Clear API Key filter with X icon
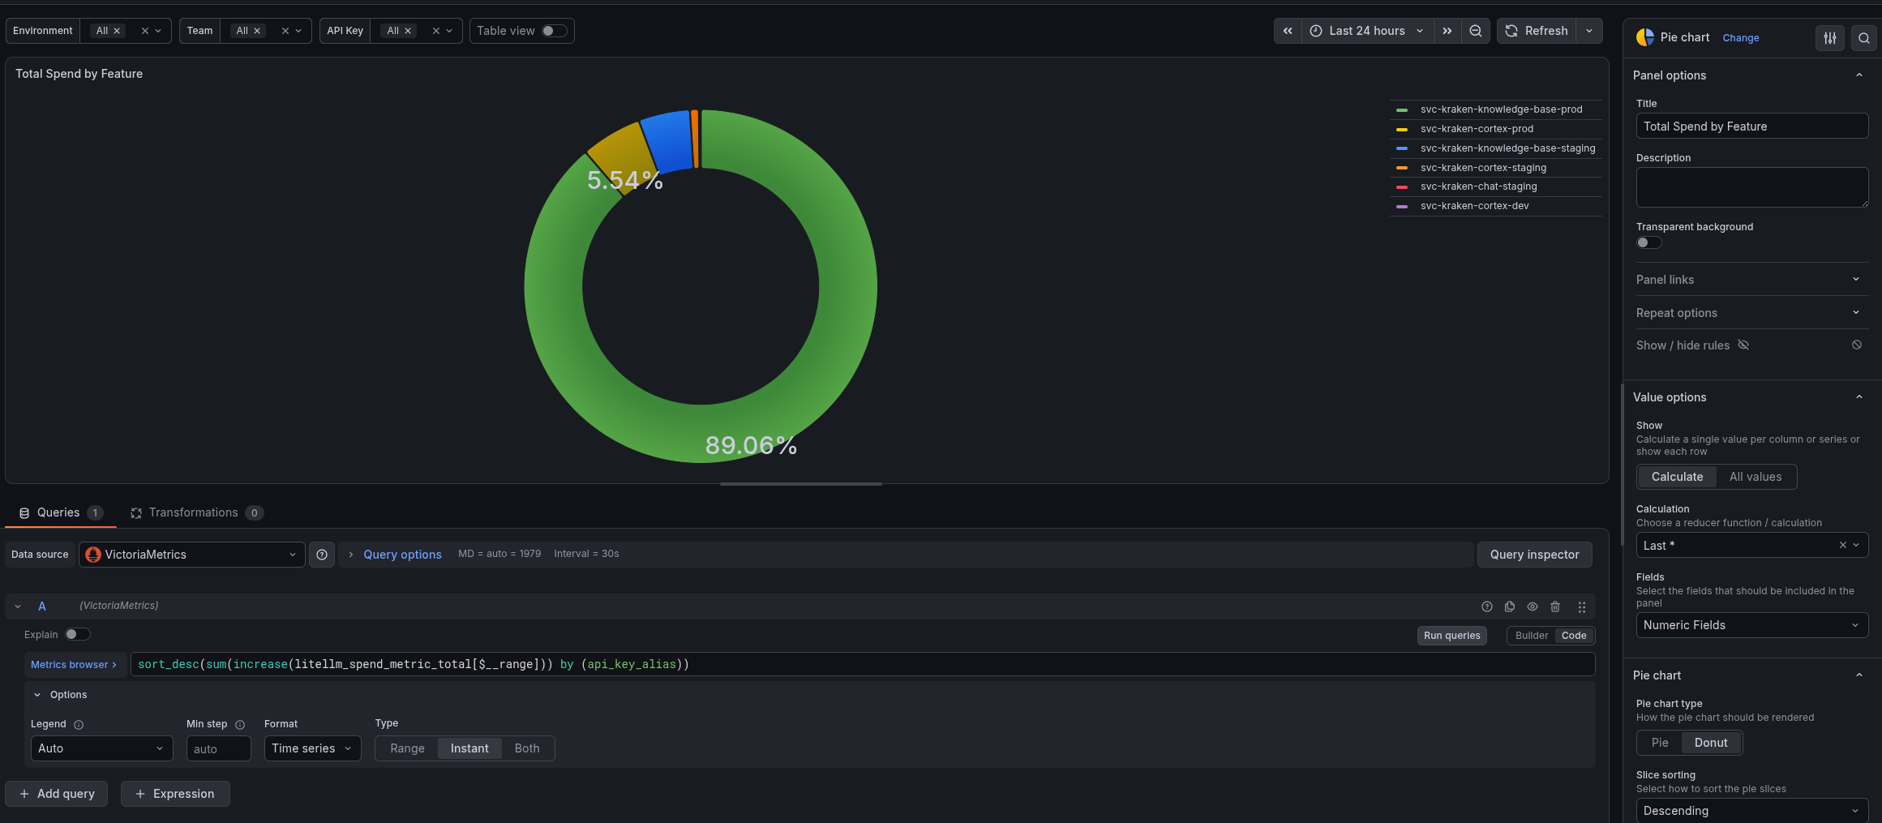This screenshot has height=823, width=1882. pyautogui.click(x=436, y=31)
